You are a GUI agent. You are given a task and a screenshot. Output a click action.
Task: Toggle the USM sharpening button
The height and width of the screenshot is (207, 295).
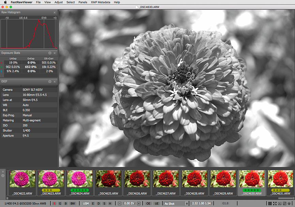86,204
